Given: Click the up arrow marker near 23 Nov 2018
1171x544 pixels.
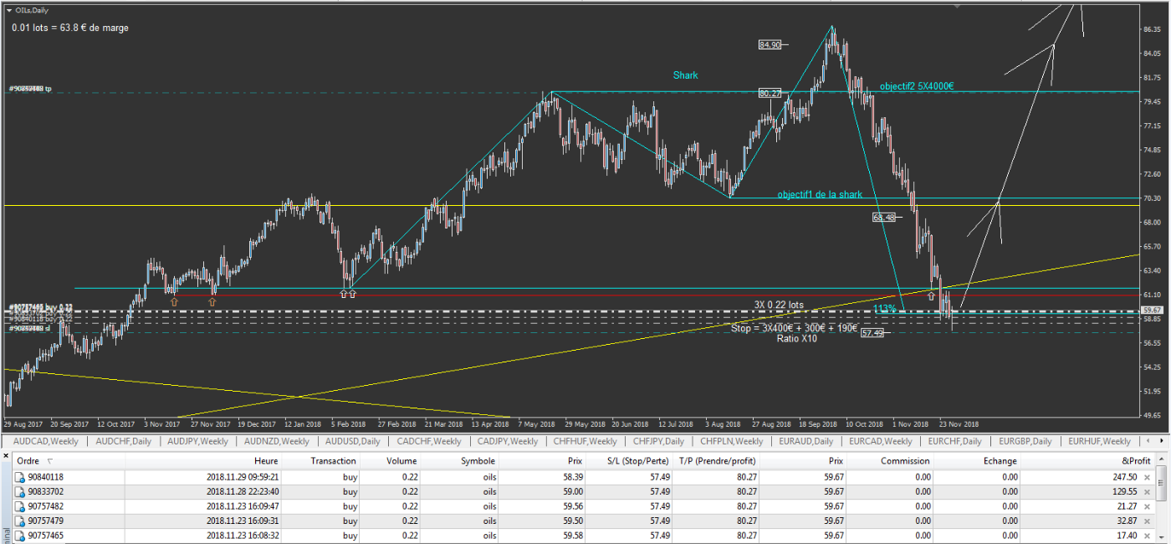Looking at the screenshot, I should click(930, 295).
